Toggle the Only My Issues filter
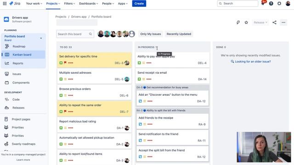Image resolution: width=294 pixels, height=165 pixels. point(151,34)
